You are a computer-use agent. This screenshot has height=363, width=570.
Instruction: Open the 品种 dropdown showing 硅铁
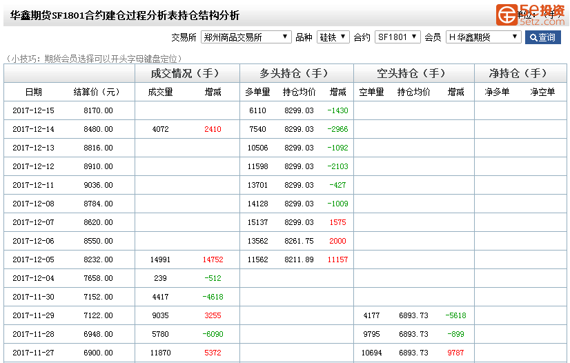click(333, 37)
